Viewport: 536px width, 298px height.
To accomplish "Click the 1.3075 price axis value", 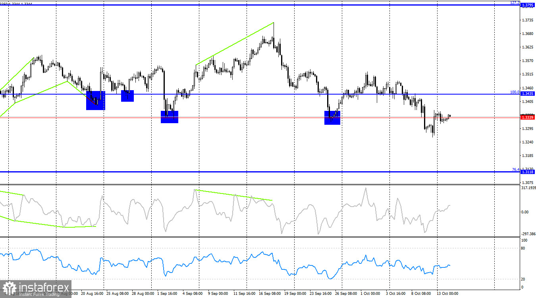I will [528, 183].
